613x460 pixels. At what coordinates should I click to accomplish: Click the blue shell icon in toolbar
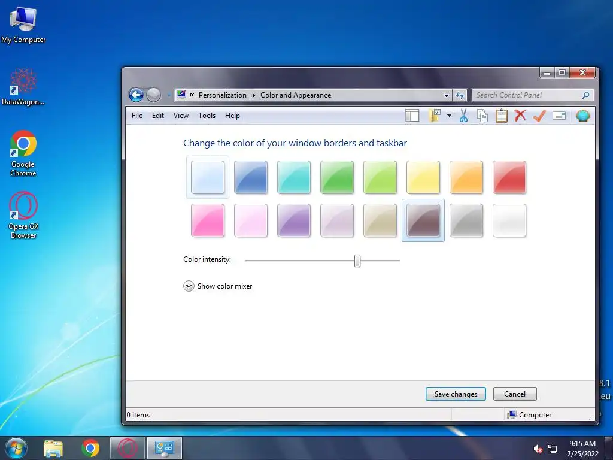pos(582,116)
